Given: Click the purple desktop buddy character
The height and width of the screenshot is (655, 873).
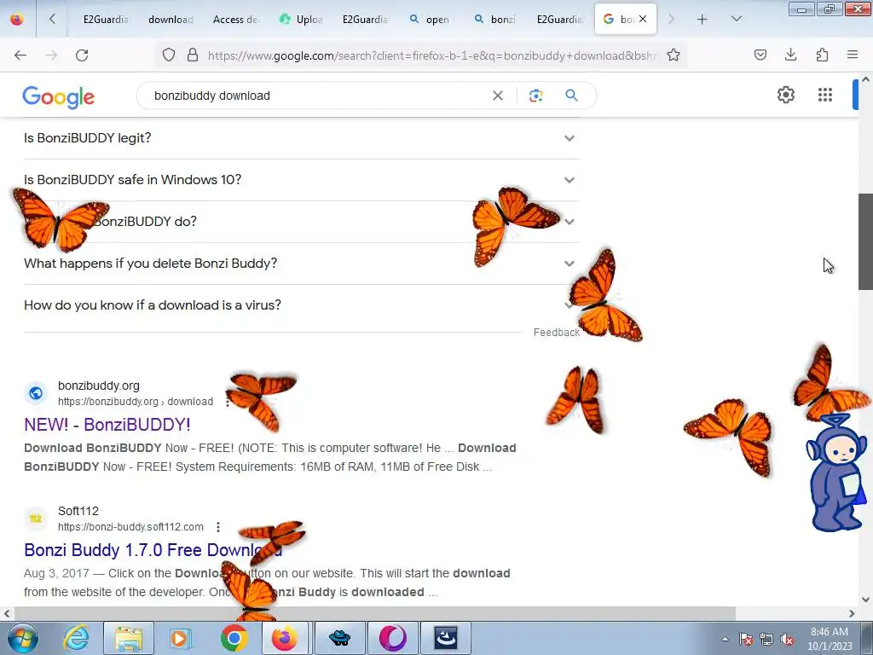Looking at the screenshot, I should pos(837,473).
